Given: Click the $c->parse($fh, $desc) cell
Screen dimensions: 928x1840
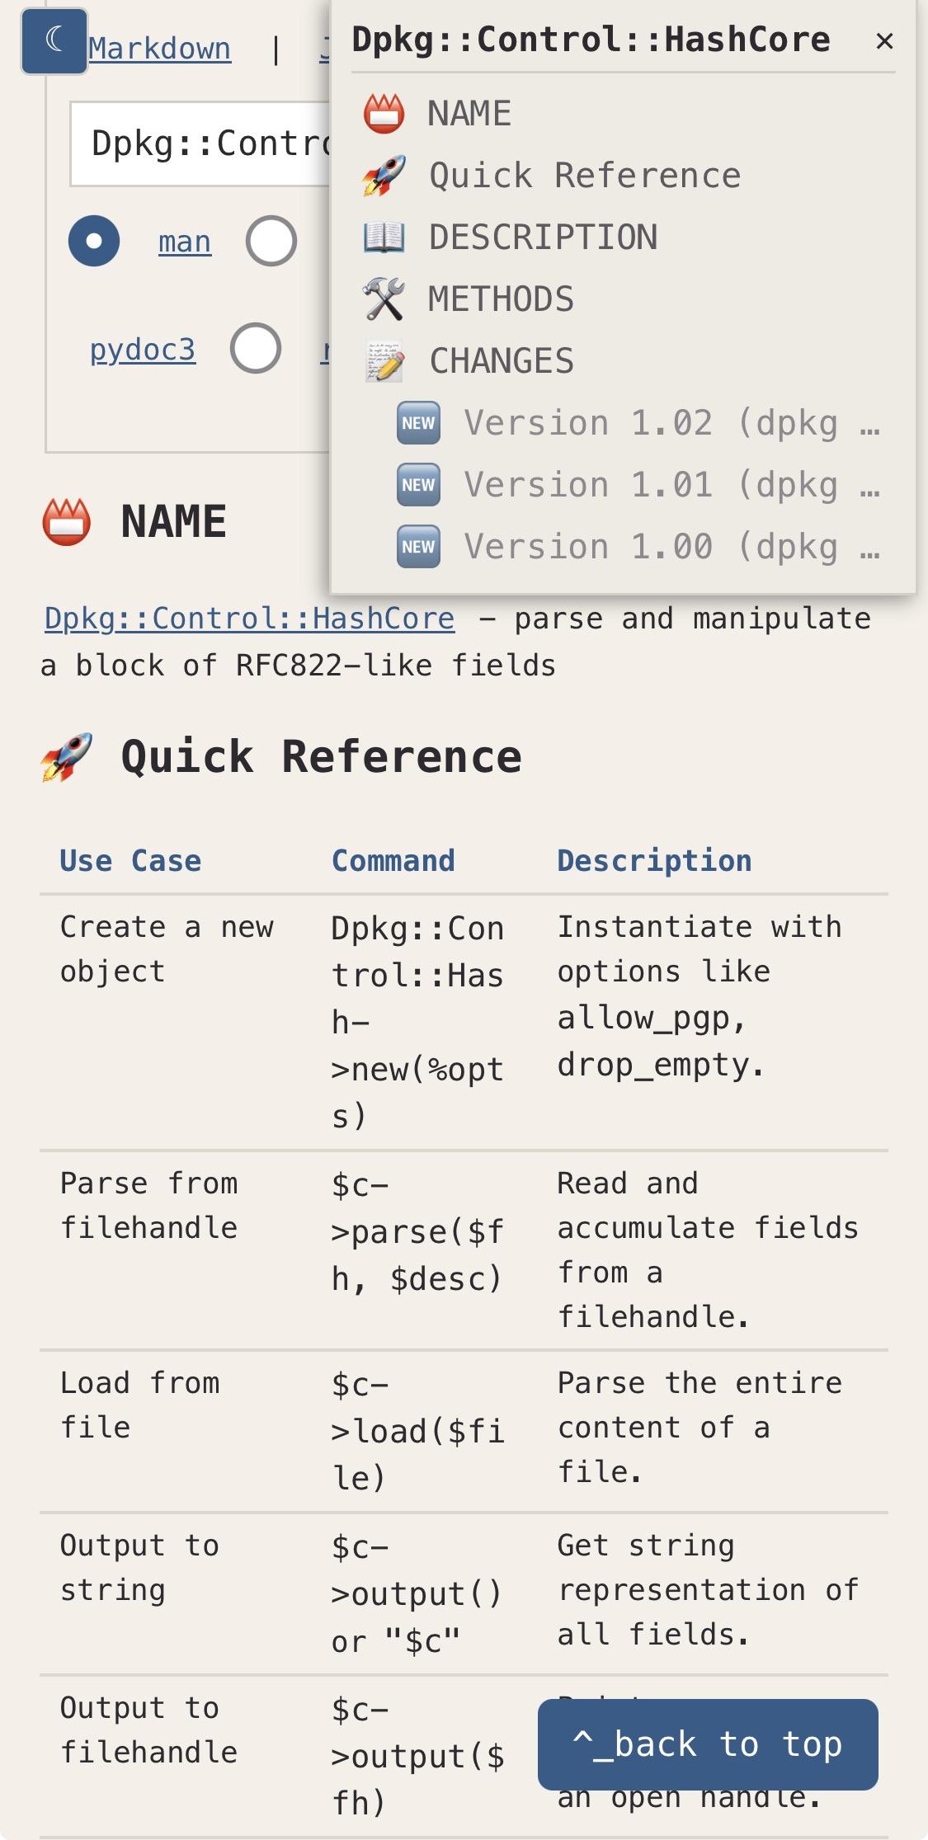Looking at the screenshot, I should point(417,1232).
